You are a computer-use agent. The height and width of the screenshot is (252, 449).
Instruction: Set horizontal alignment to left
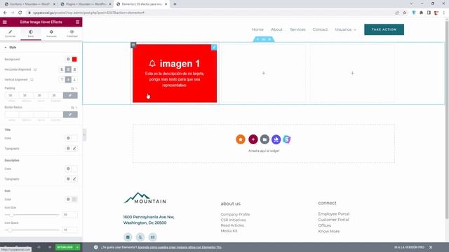click(62, 69)
